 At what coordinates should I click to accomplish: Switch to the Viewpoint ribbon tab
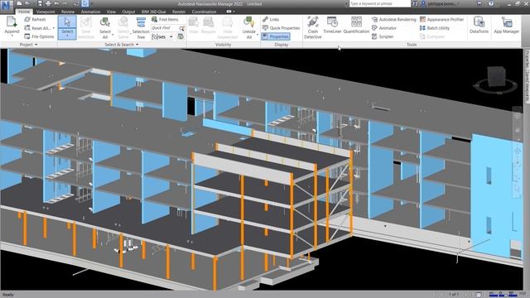pos(46,12)
